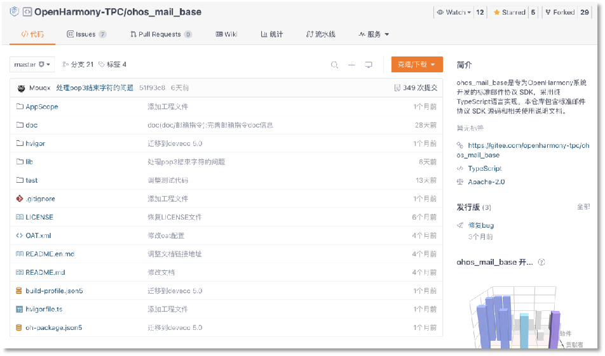Open the AppScope folder
The image size is (605, 356).
point(41,107)
